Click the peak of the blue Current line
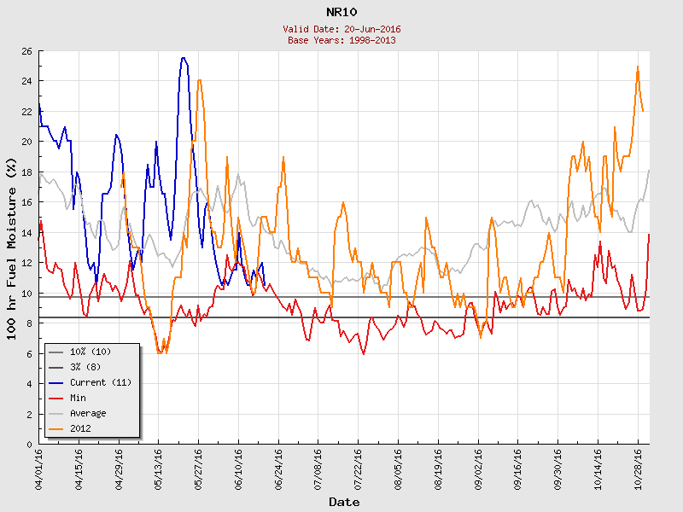Screen dimensions: 683x512 coord(184,58)
